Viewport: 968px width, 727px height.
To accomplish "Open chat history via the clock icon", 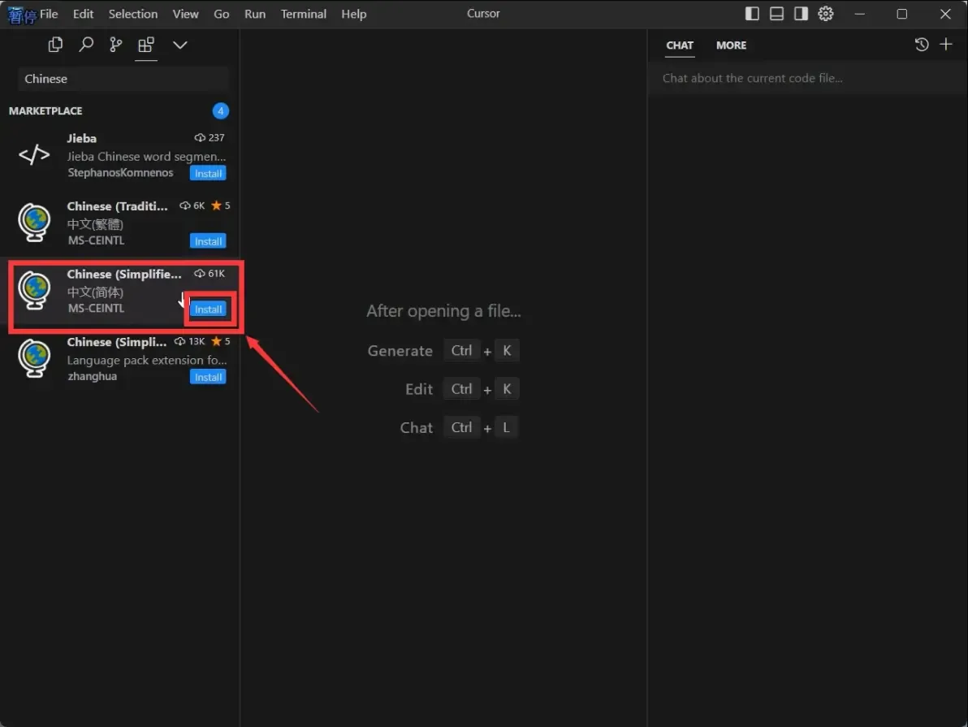I will 922,45.
